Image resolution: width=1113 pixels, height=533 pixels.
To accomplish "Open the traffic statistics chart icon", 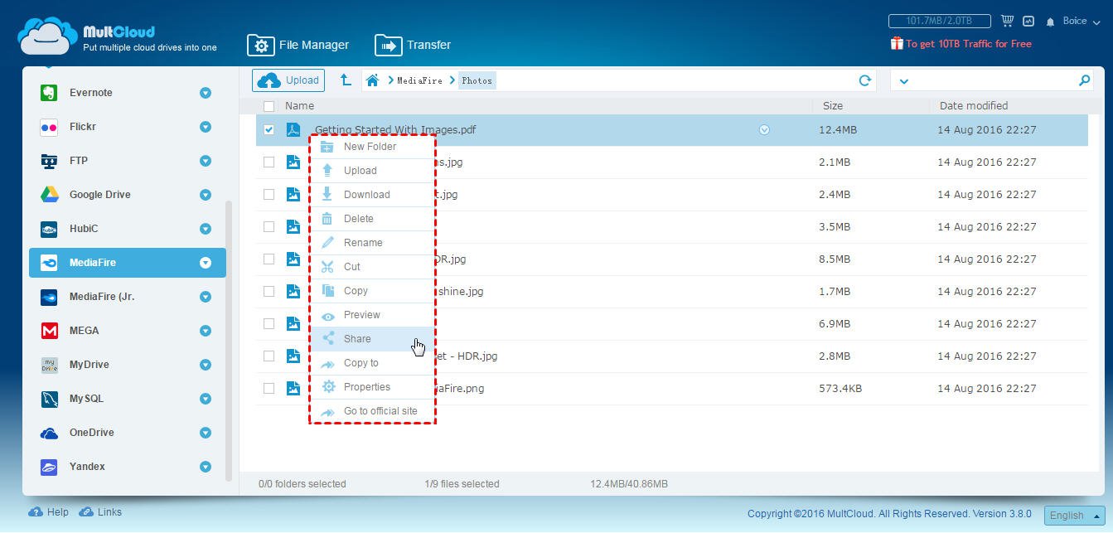I will (1028, 21).
